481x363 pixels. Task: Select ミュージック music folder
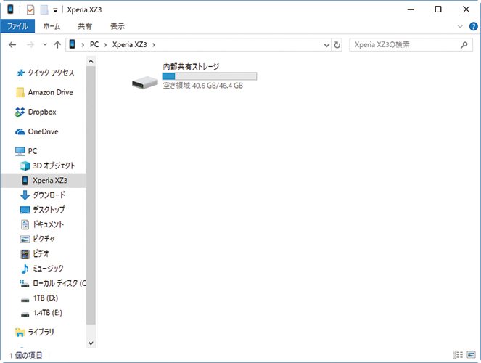(x=25, y=268)
